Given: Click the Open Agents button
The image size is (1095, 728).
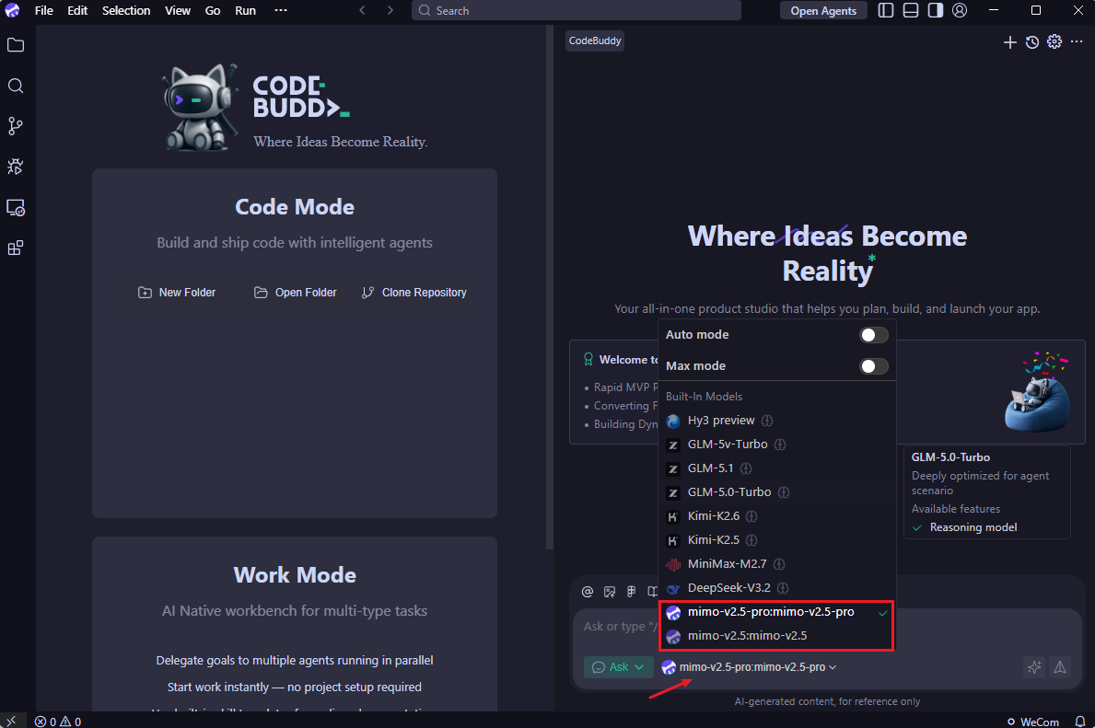Looking at the screenshot, I should (823, 10).
